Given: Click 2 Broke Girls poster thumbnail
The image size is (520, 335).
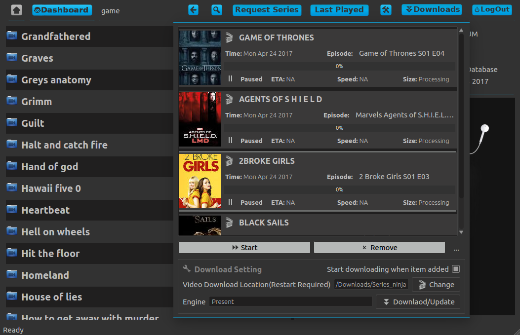Looking at the screenshot, I should tap(200, 181).
